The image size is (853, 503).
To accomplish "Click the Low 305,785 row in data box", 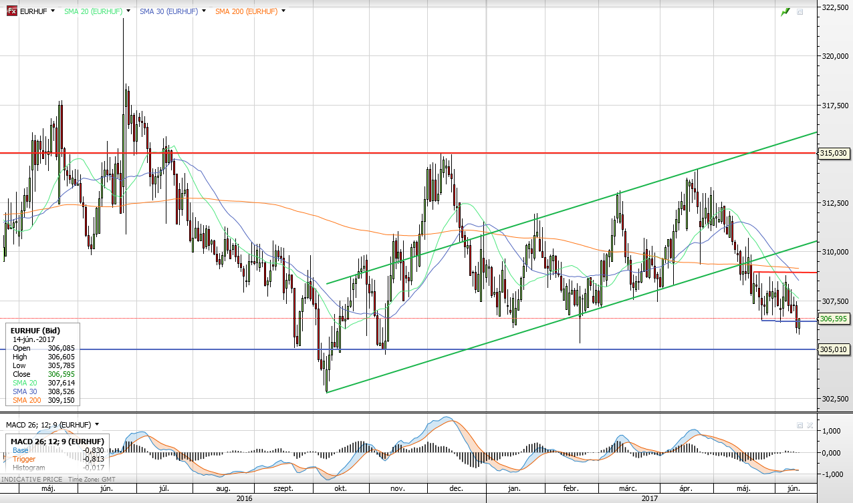I will pos(45,365).
